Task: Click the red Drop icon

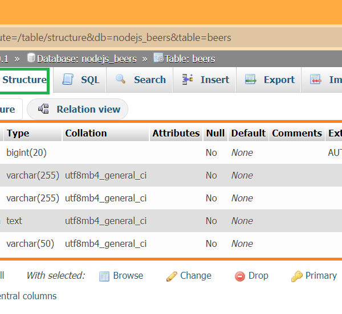Action: pyautogui.click(x=240, y=276)
